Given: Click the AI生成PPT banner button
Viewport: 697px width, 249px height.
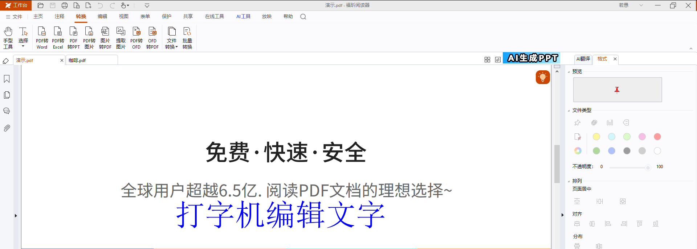Looking at the screenshot, I should (x=531, y=58).
